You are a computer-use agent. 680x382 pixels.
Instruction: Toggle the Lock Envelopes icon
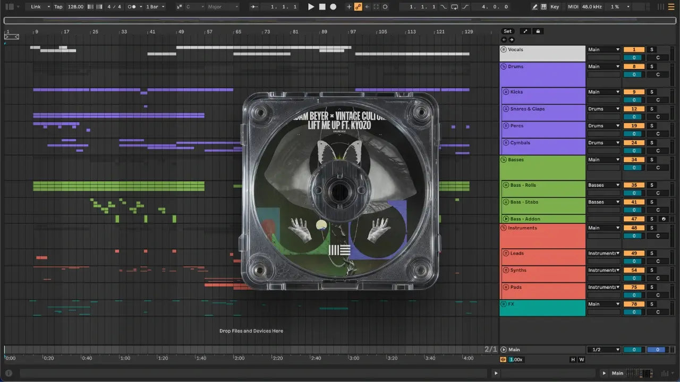[538, 31]
